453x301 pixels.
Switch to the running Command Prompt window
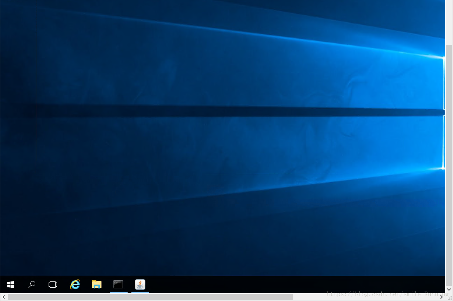(118, 285)
